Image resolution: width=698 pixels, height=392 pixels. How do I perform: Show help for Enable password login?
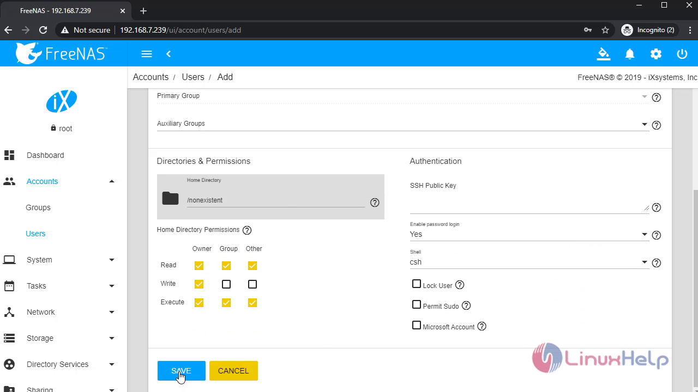point(657,235)
